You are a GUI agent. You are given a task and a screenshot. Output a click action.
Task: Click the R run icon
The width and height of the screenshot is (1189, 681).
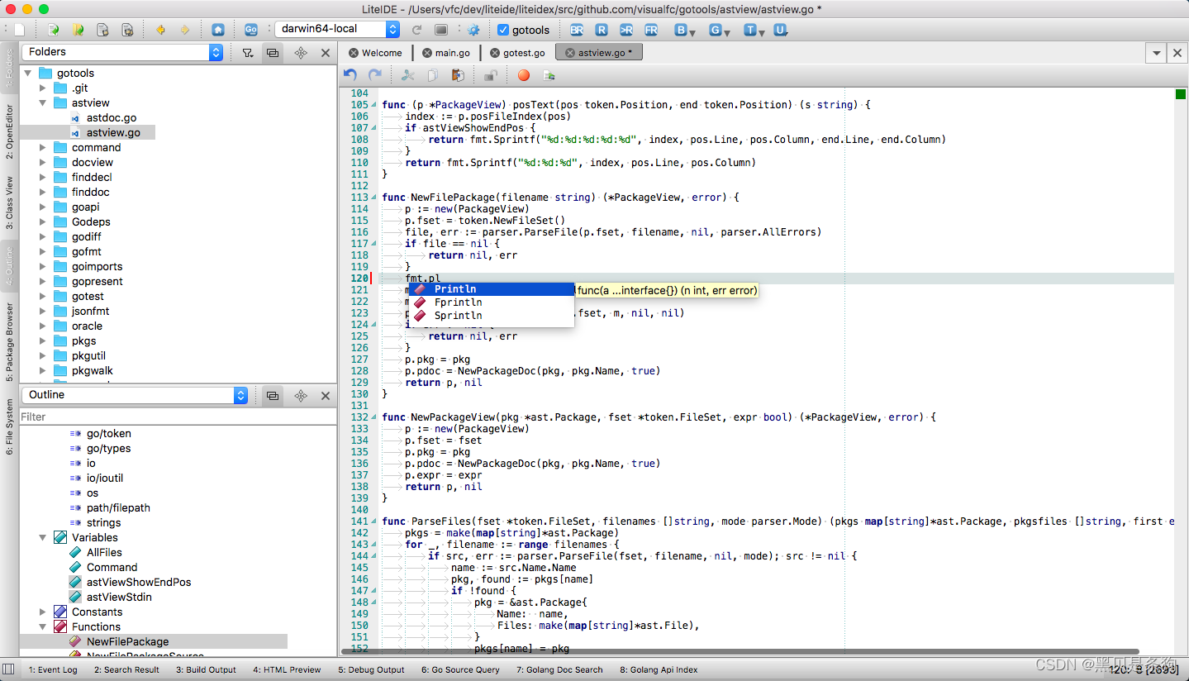[x=602, y=30]
